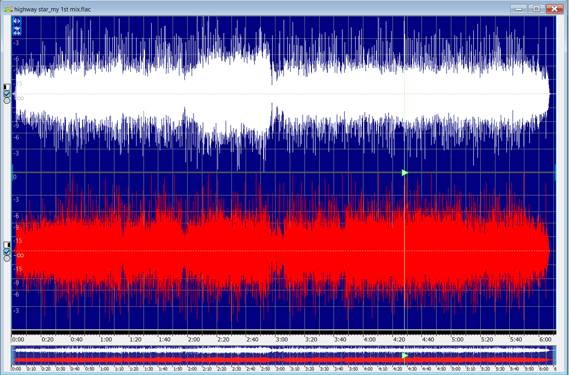Click the red waveform in the overview strip
The width and height of the screenshot is (569, 375).
pyautogui.click(x=283, y=360)
